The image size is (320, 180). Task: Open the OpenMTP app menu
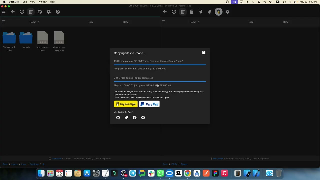coord(14,2)
